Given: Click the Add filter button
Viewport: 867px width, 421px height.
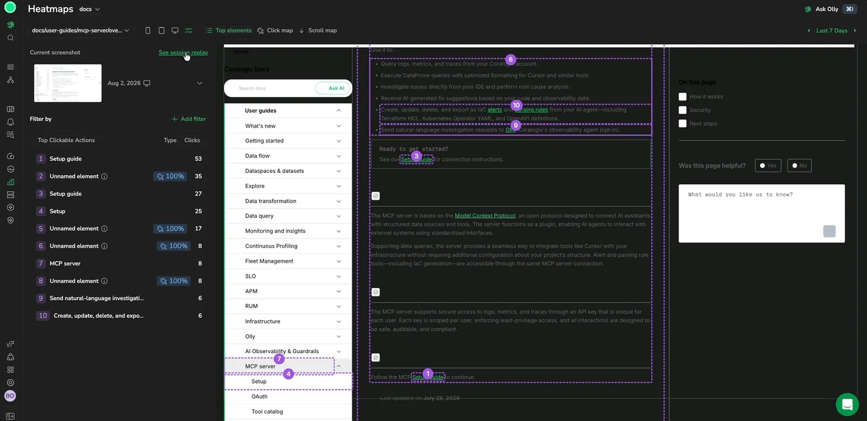Looking at the screenshot, I should point(189,119).
